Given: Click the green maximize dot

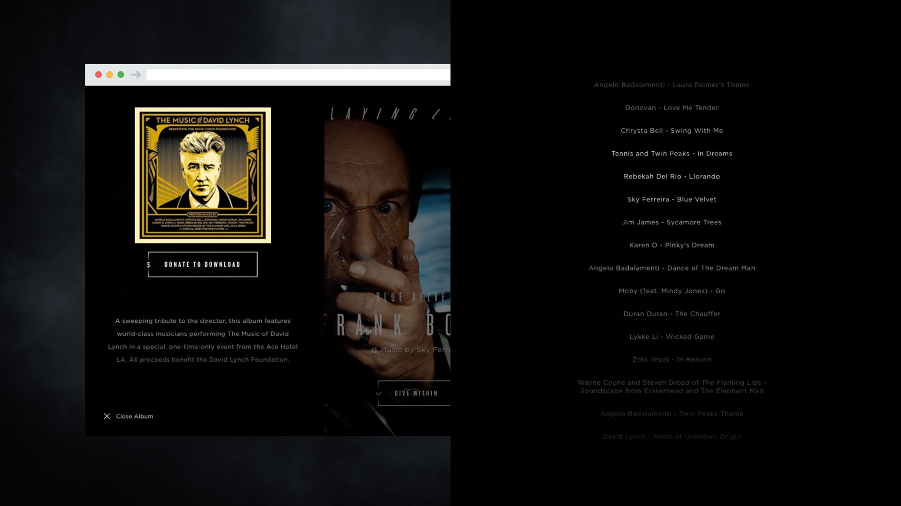Looking at the screenshot, I should [x=121, y=74].
